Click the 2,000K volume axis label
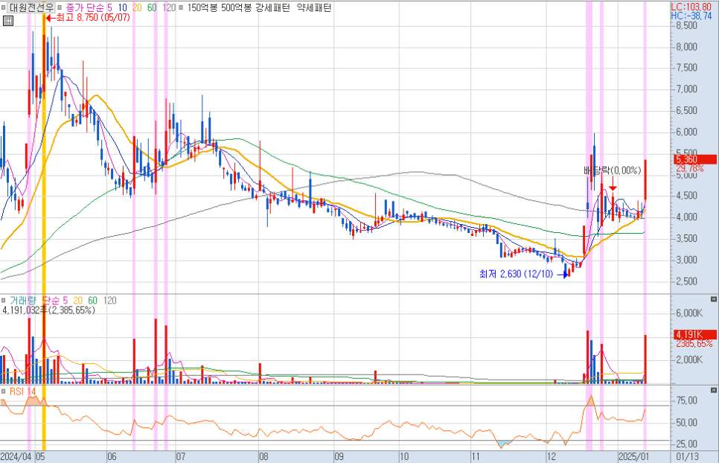The image size is (719, 463). (x=690, y=360)
